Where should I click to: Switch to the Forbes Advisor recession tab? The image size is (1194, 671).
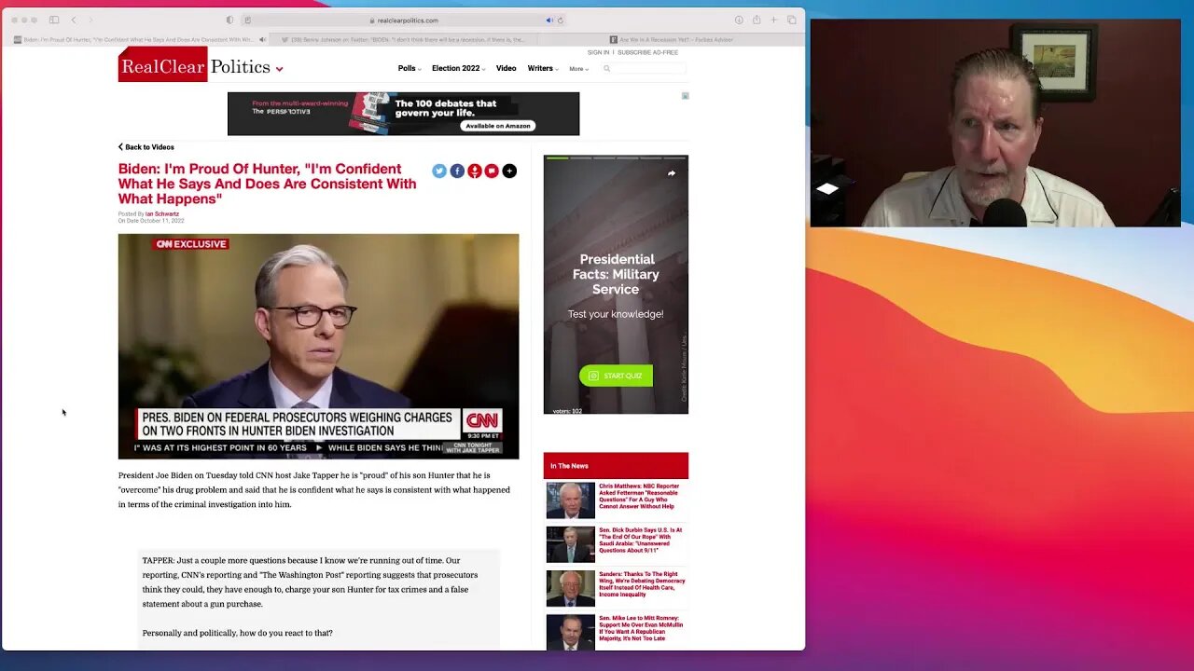[x=671, y=39]
